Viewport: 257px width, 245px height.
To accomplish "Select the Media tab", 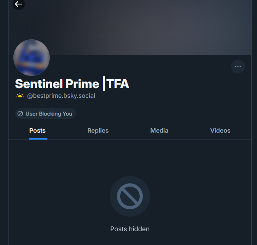I will [x=159, y=131].
